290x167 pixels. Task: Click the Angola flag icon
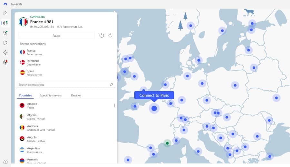tap(22, 139)
